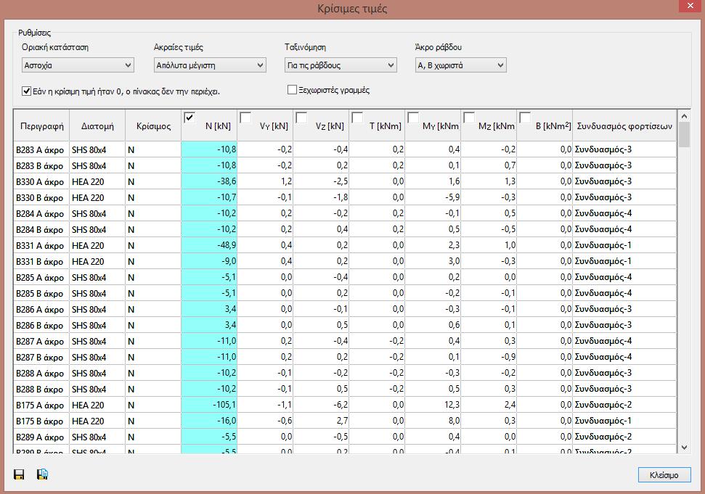The height and width of the screenshot is (494, 705).
Task: Select the row B330 A άκρο
Action: pos(345,181)
